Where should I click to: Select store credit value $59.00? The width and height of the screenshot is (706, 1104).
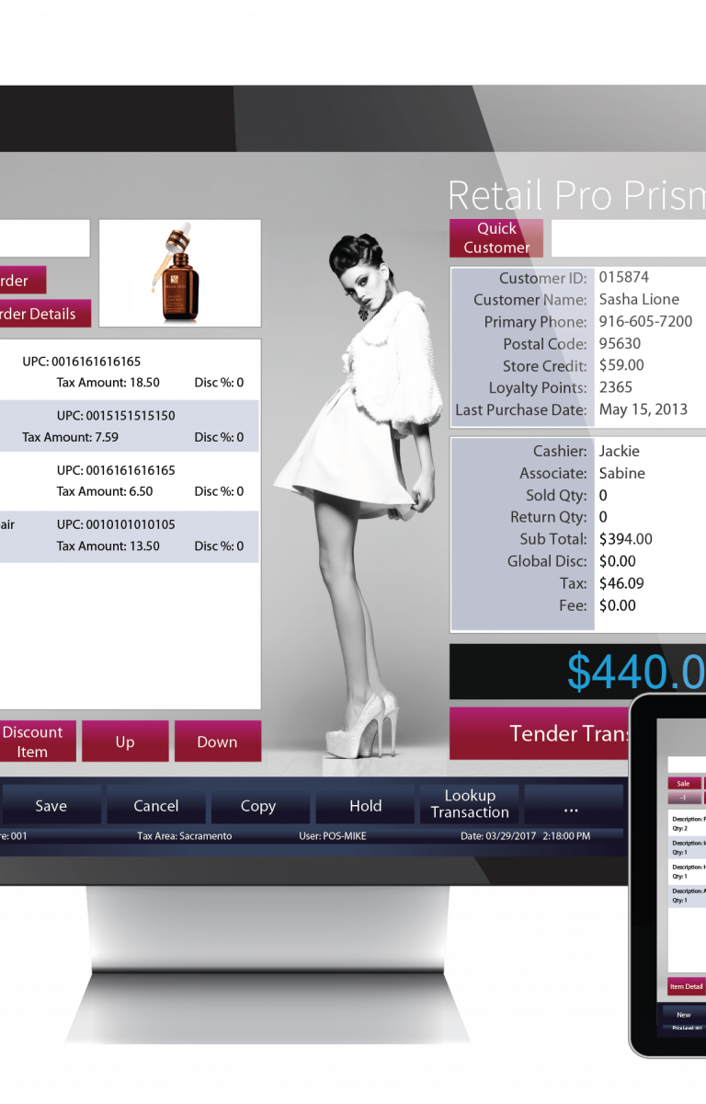[x=621, y=365]
